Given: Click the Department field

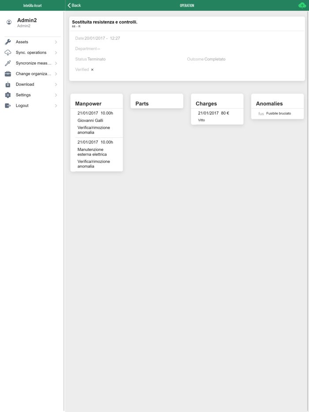Looking at the screenshot, I should pos(87,49).
